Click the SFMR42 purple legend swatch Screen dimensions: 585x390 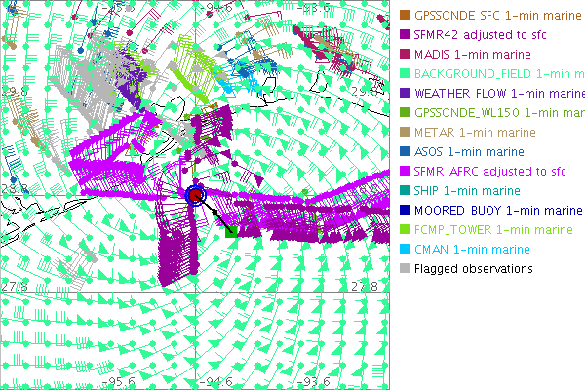tap(405, 34)
